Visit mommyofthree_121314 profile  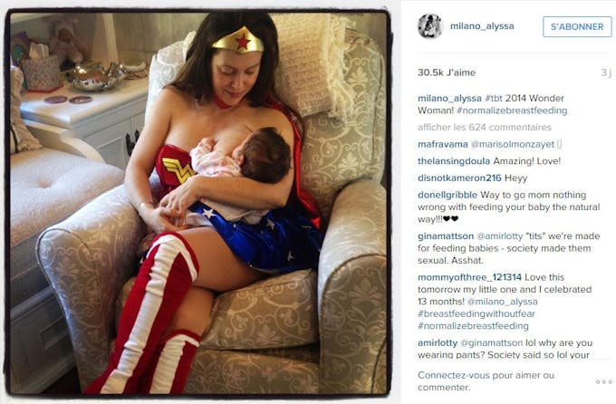point(469,277)
